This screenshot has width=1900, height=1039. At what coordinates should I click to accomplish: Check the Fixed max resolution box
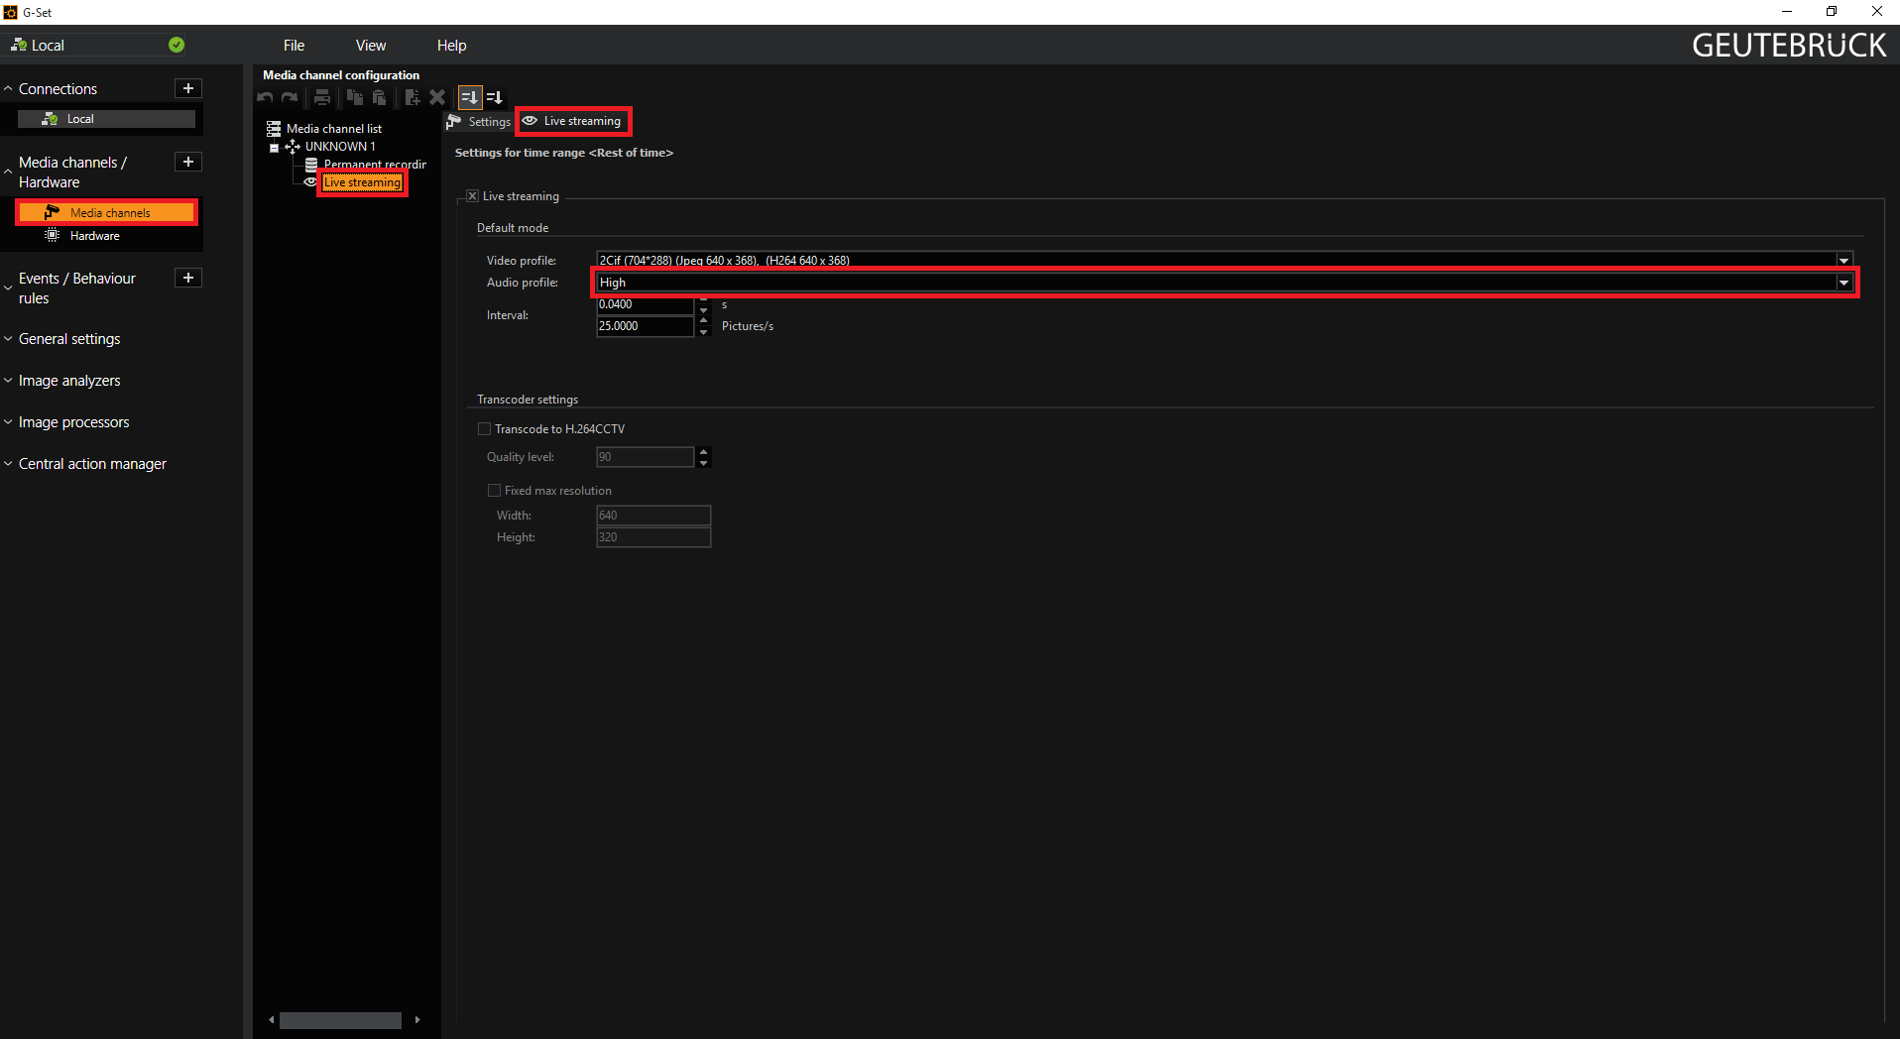point(494,491)
